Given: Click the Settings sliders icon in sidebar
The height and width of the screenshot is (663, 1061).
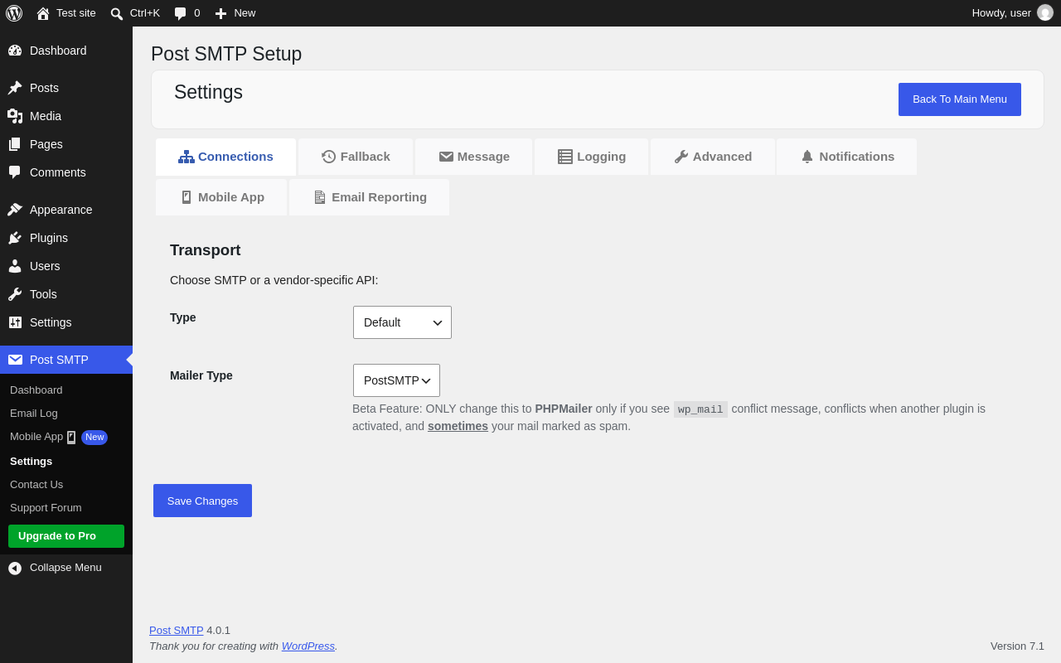Looking at the screenshot, I should (x=15, y=322).
